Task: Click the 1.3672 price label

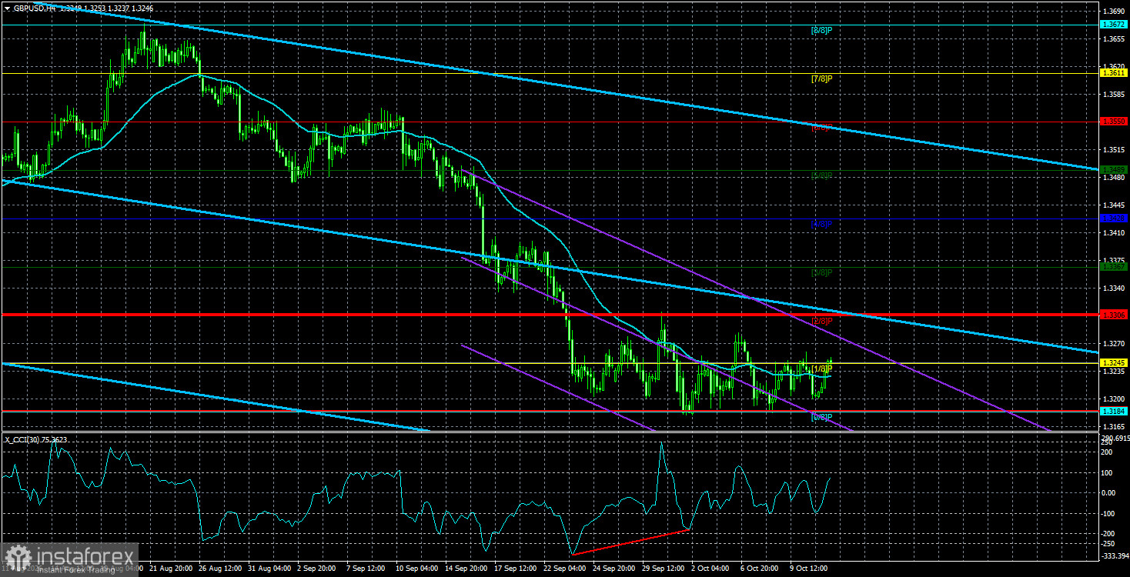Action: click(1114, 25)
